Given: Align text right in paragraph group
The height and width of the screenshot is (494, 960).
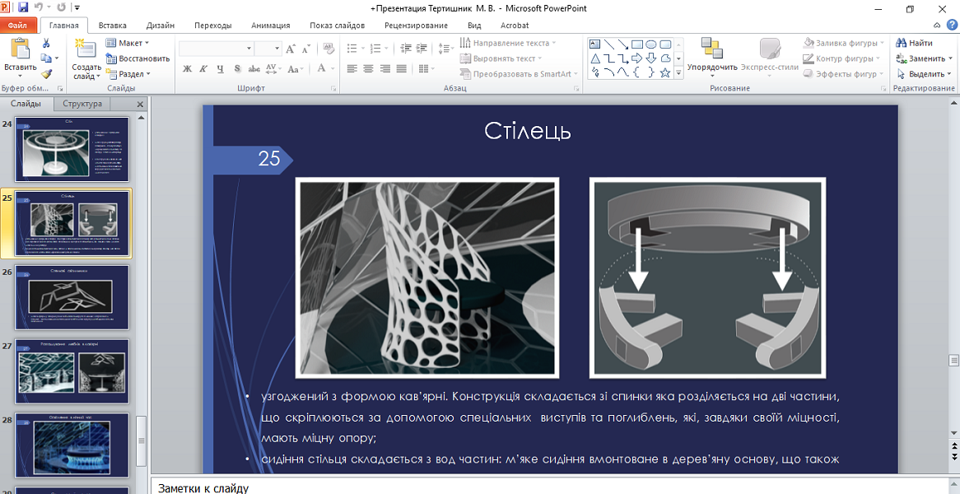Looking at the screenshot, I should pos(384,68).
